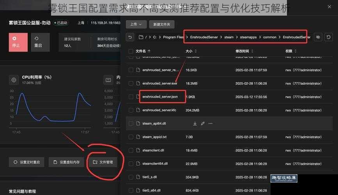Image resolution: width=338 pixels, height=195 pixels.
Task: Close the file manager panel
Action: tap(329, 7)
